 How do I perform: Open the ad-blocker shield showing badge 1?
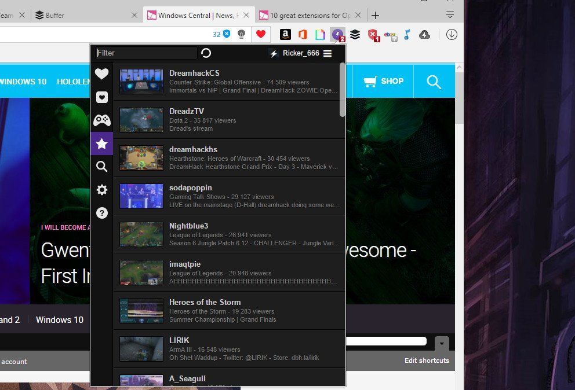tap(373, 34)
